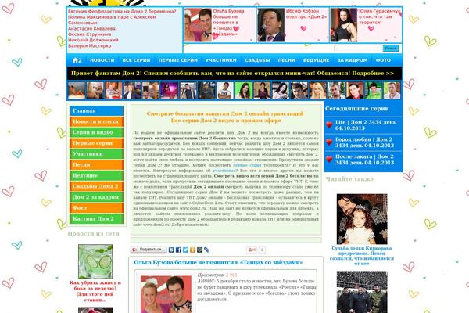Share the page via Mail.ru Мой Мир icon
Image resolution: width=469 pixels, height=313 pixels.
[x=199, y=250]
